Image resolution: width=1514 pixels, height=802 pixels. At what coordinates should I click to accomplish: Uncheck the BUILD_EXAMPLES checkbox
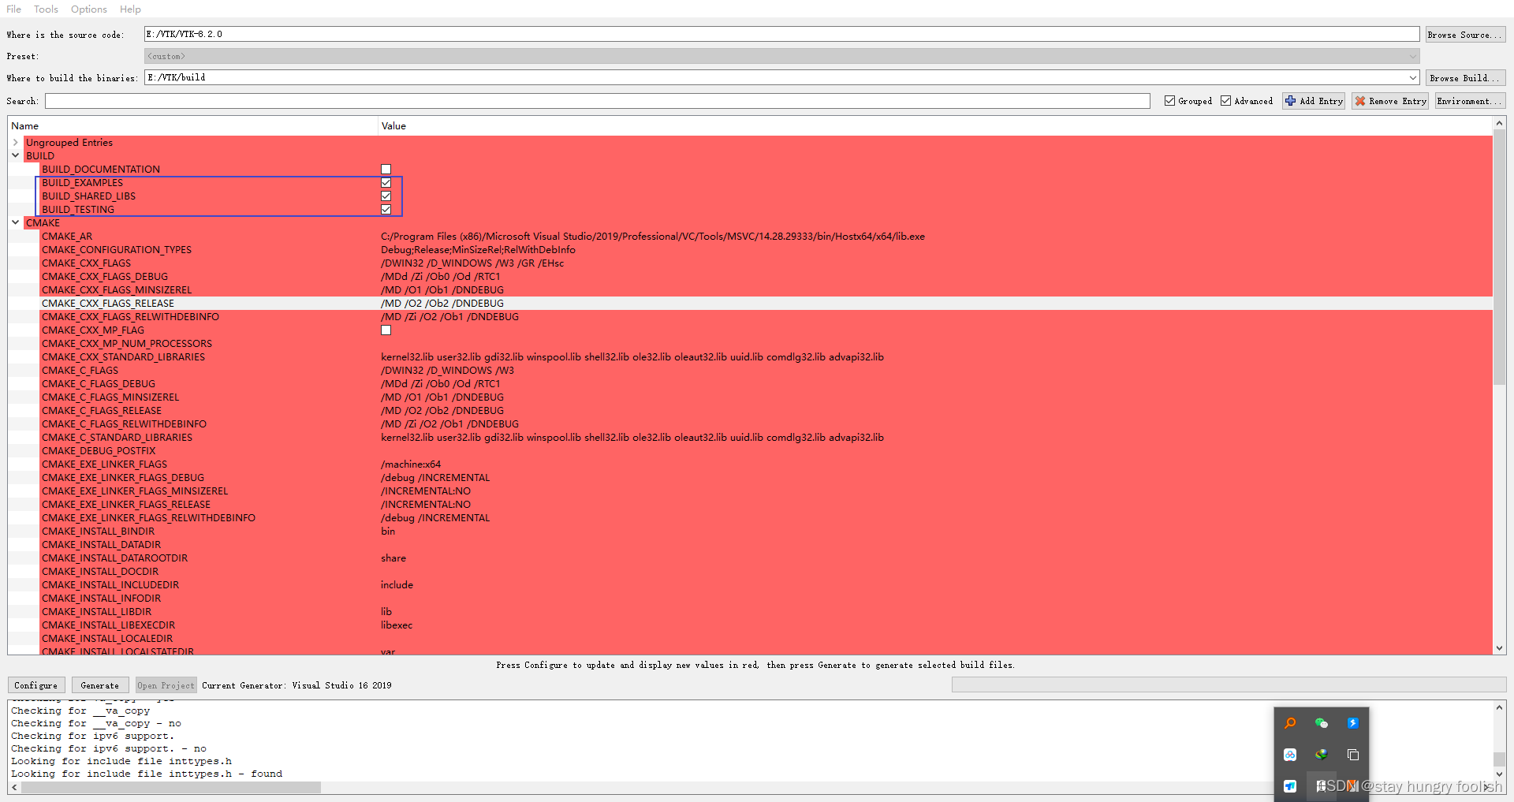click(386, 183)
